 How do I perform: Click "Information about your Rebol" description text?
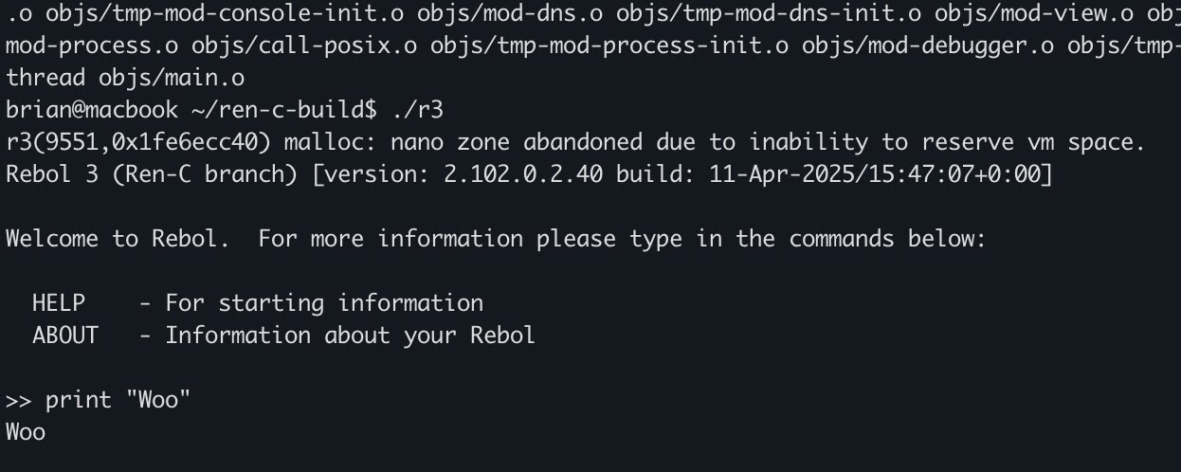350,336
